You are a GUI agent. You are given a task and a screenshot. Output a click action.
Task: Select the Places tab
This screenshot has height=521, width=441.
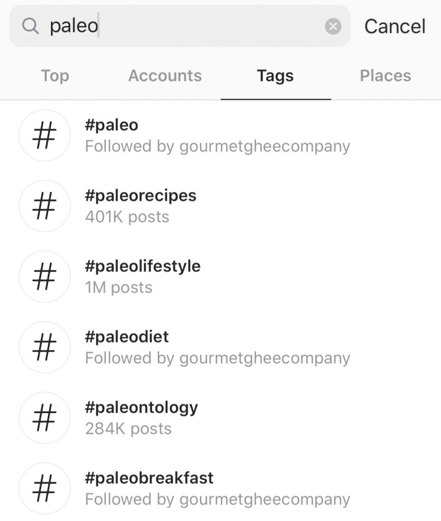point(386,75)
